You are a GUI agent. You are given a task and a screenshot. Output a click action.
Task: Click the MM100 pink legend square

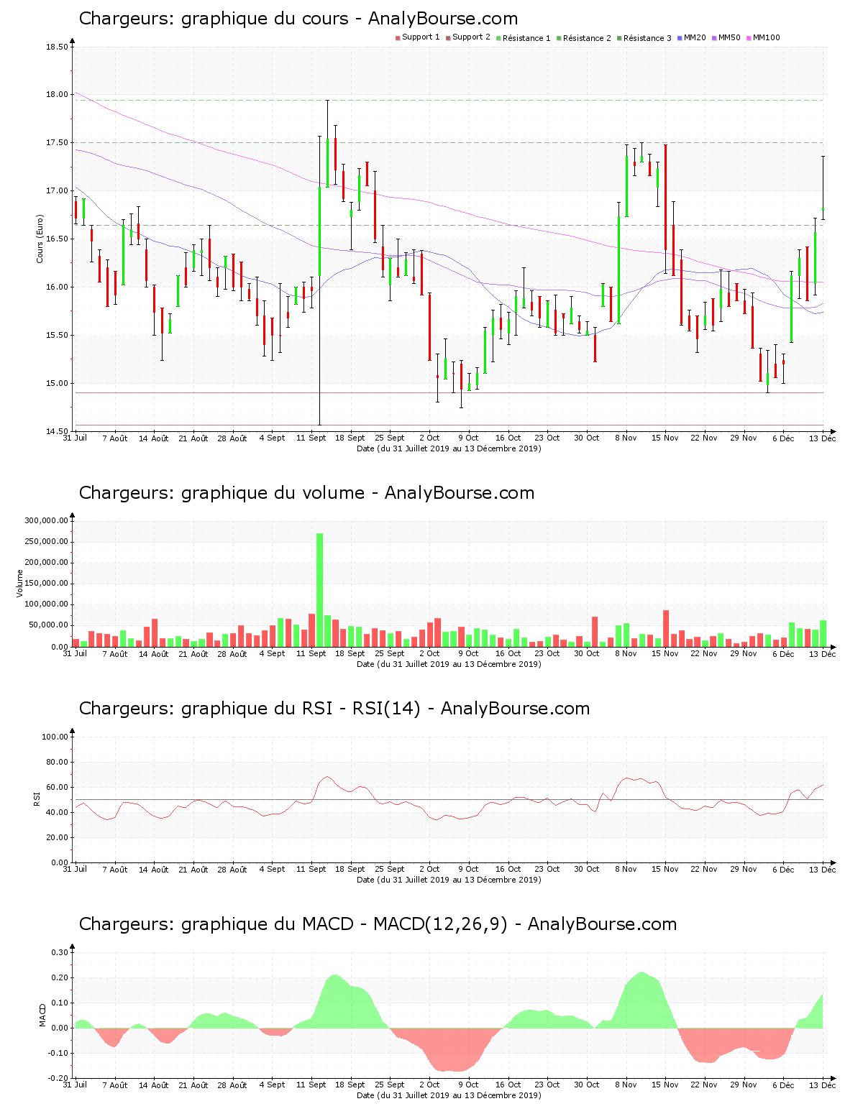[749, 38]
